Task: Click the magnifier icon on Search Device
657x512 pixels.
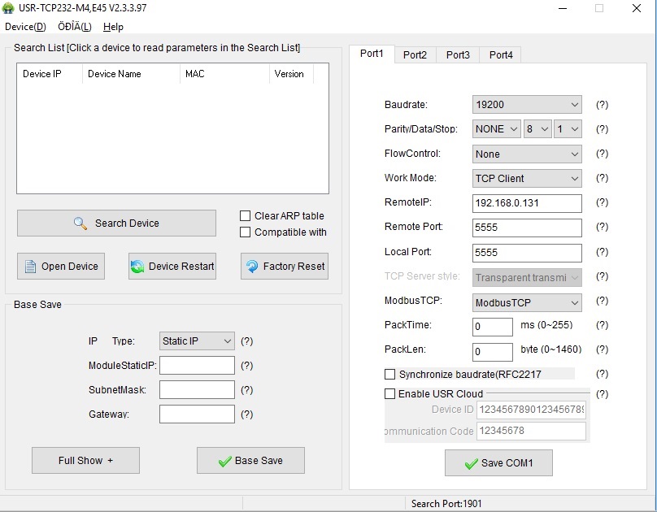Action: click(80, 223)
